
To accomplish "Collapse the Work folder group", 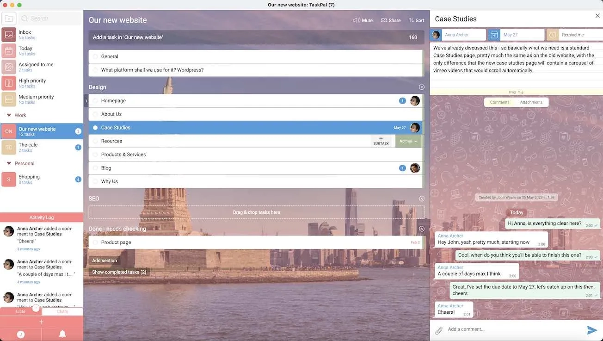I will tap(9, 115).
